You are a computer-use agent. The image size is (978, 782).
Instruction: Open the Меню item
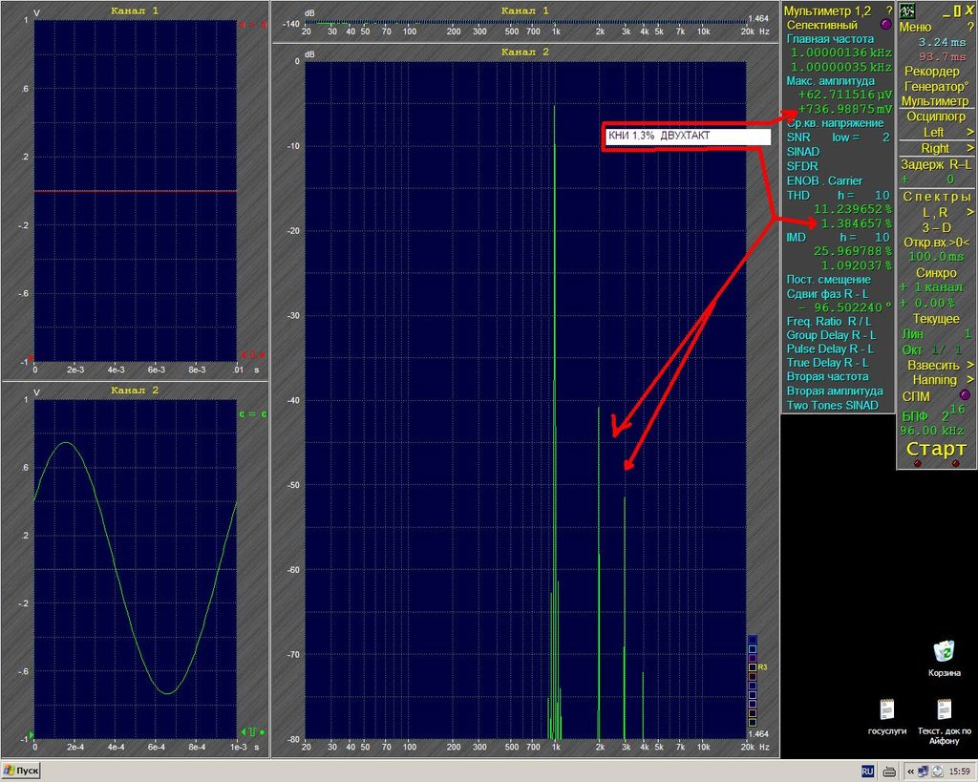(x=915, y=28)
